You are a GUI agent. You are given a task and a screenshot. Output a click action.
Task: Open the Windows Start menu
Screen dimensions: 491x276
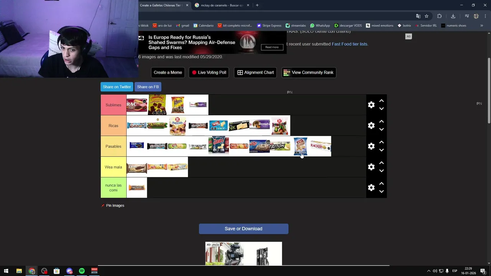coord(6,271)
